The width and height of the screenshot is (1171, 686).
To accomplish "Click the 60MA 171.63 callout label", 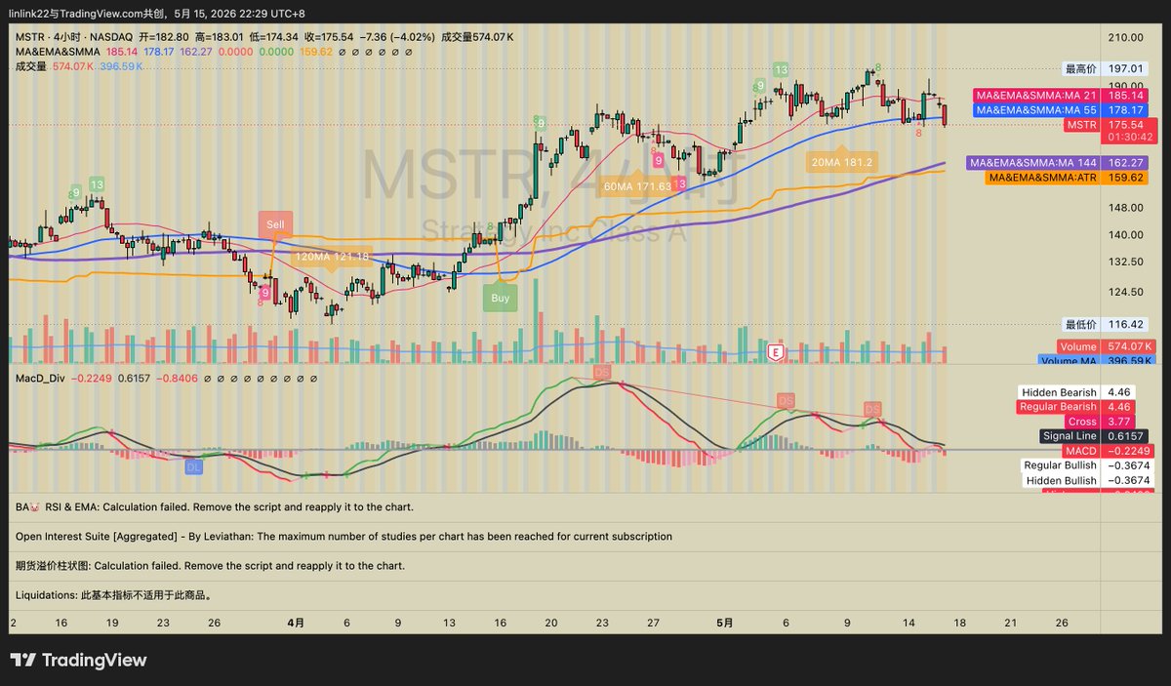I will point(637,185).
